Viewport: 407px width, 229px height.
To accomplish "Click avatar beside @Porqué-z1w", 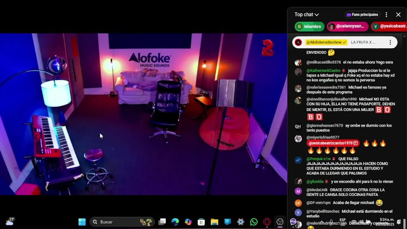I will [298, 160].
